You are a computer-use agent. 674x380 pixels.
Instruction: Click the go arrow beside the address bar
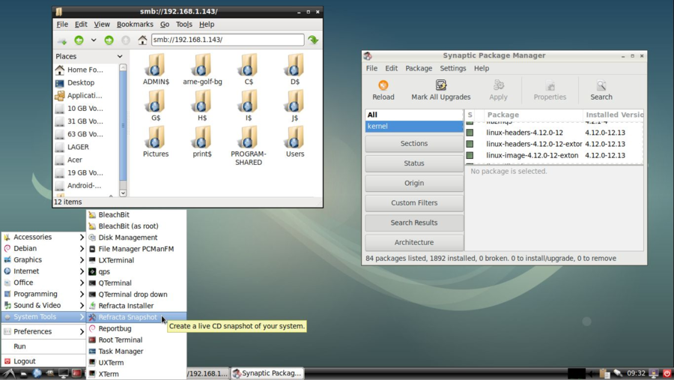313,40
